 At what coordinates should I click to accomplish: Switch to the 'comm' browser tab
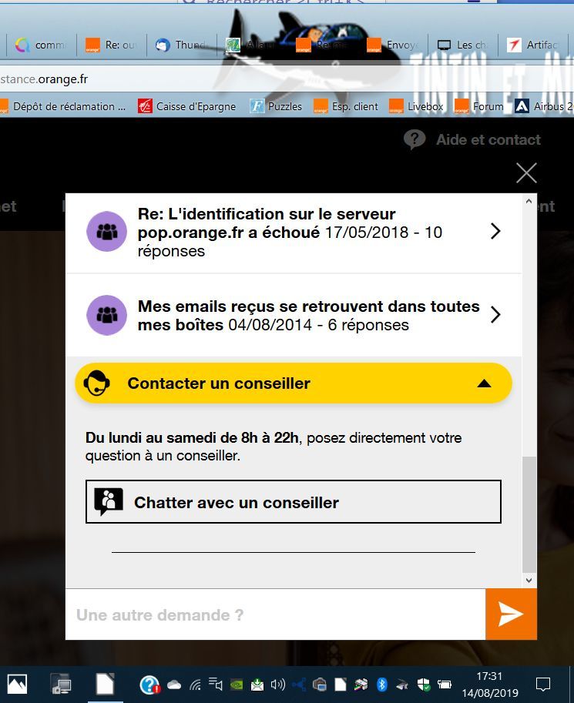point(40,45)
